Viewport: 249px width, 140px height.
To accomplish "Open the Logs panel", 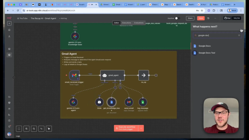I will click(18, 136).
